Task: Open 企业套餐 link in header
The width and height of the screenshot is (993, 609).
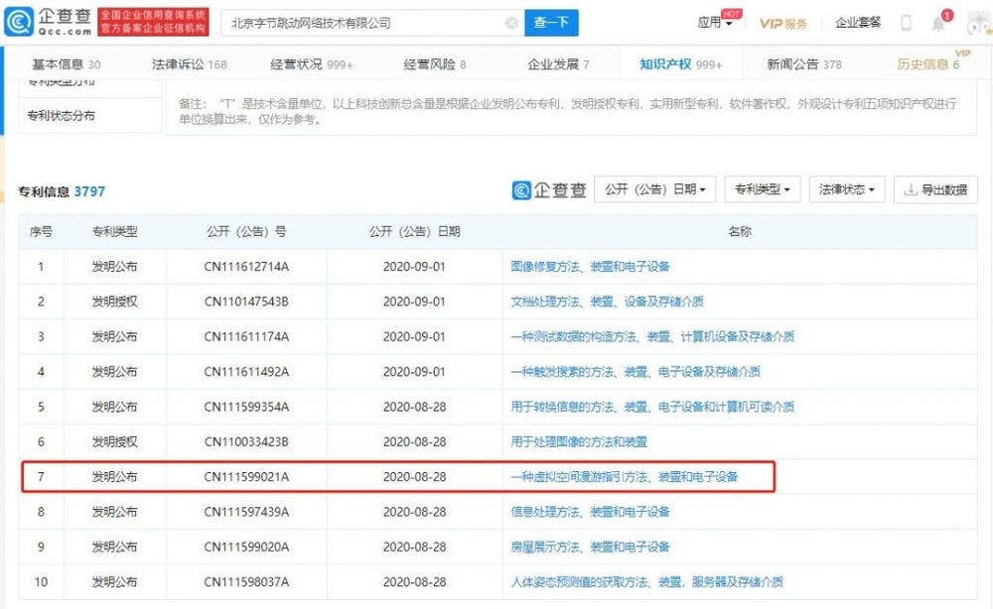Action: (x=858, y=23)
